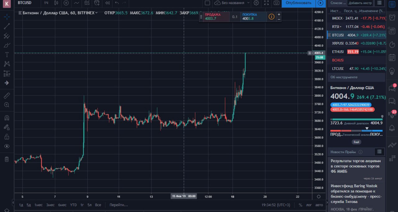The height and width of the screenshot is (212, 398).
Task: Select the 1д date range
Action: coord(21,205)
